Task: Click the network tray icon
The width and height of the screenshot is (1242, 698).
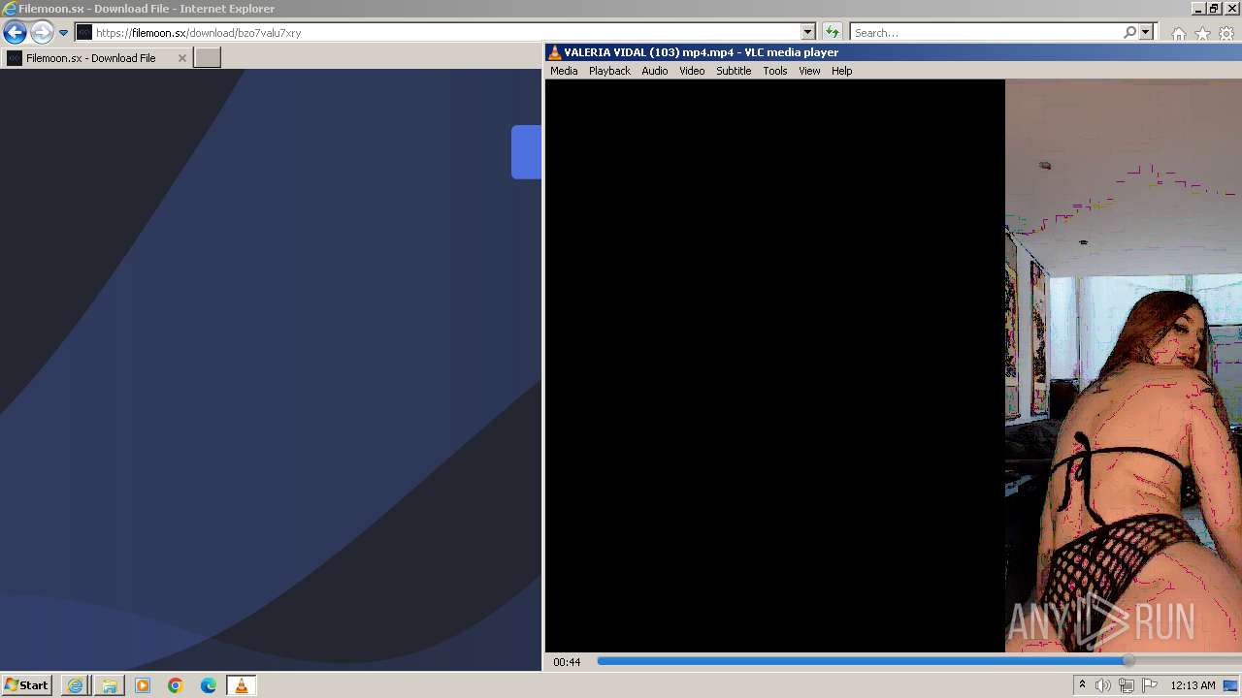Action: (x=1127, y=685)
